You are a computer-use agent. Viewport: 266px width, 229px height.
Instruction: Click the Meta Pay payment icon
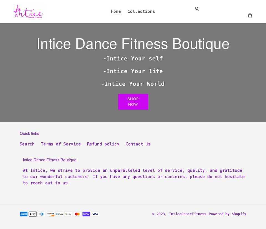(59, 214)
